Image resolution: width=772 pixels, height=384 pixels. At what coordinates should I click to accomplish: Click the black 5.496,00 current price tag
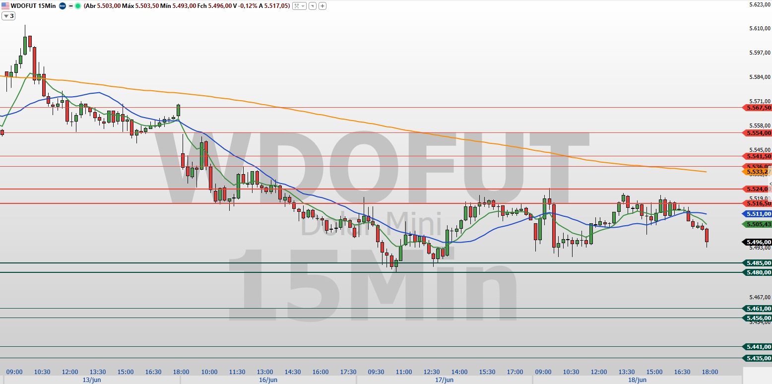pos(757,242)
